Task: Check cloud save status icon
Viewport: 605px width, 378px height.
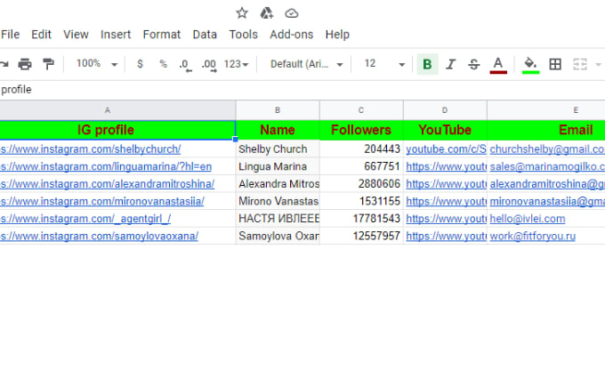Action: [291, 13]
